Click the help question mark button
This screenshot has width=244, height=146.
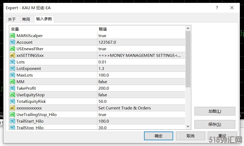click(217, 8)
